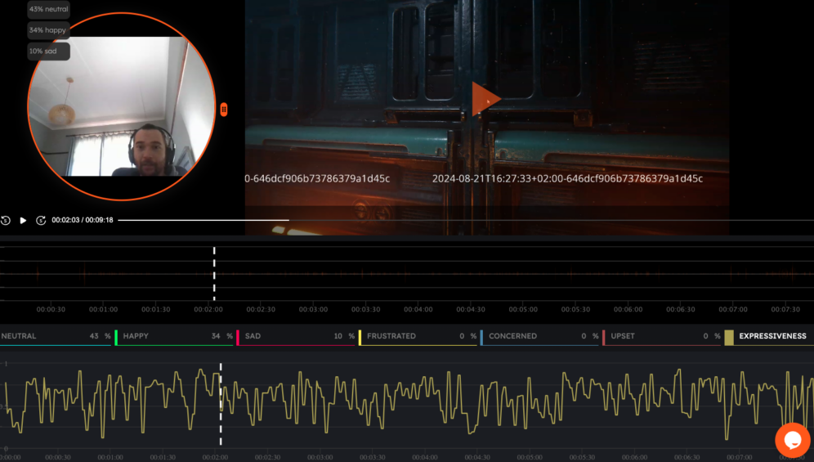Image resolution: width=814 pixels, height=462 pixels.
Task: Click the forward 5 seconds icon
Action: pyautogui.click(x=41, y=220)
